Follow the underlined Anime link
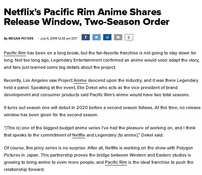 (80, 81)
